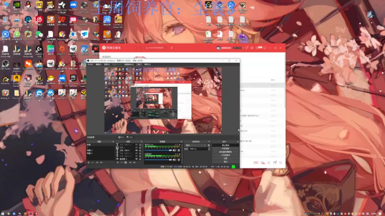Click the NetEase Music back arrow
The image size is (385, 216).
(x=135, y=48)
